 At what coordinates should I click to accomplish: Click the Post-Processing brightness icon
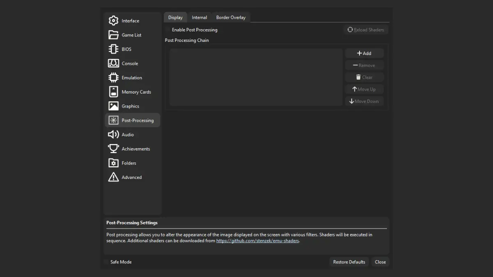[x=113, y=120]
